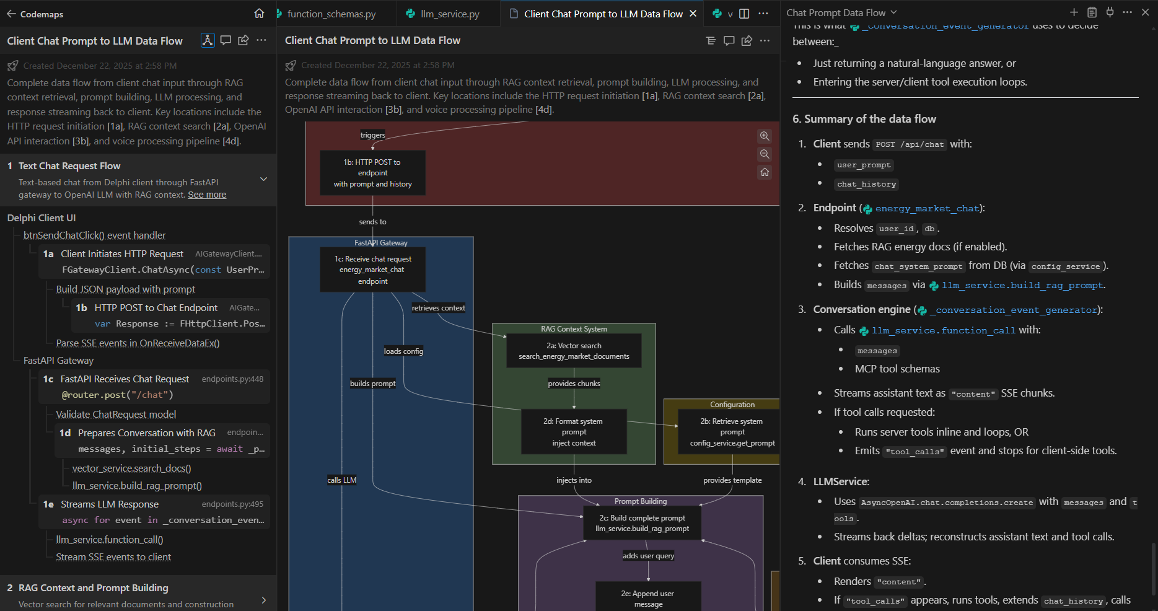Go back to Codemaps
Viewport: 1158px width, 611px height.
[x=11, y=14]
